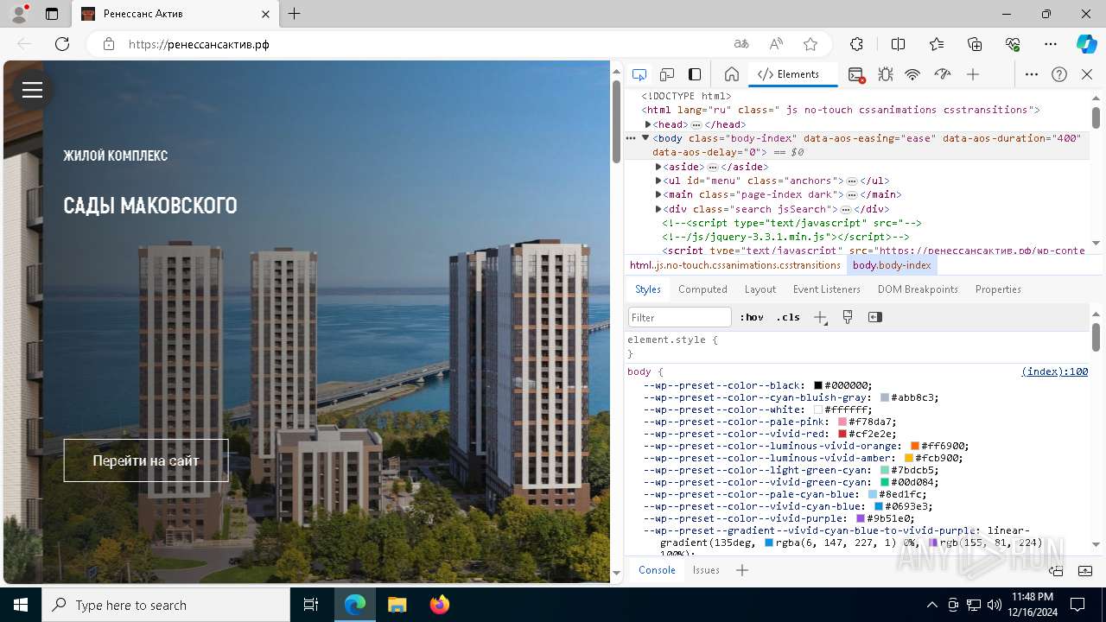Click the vivid-red color swatch

(842, 434)
